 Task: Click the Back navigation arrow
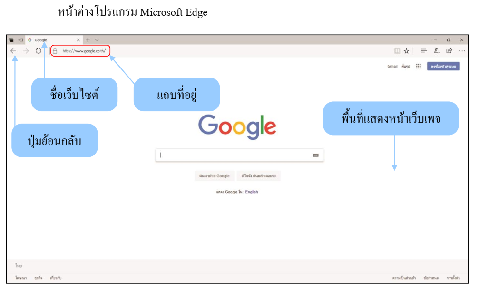click(13, 51)
